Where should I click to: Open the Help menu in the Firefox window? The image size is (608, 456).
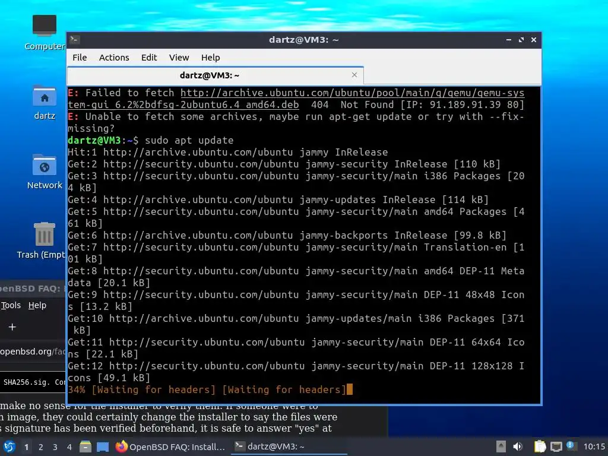37,305
